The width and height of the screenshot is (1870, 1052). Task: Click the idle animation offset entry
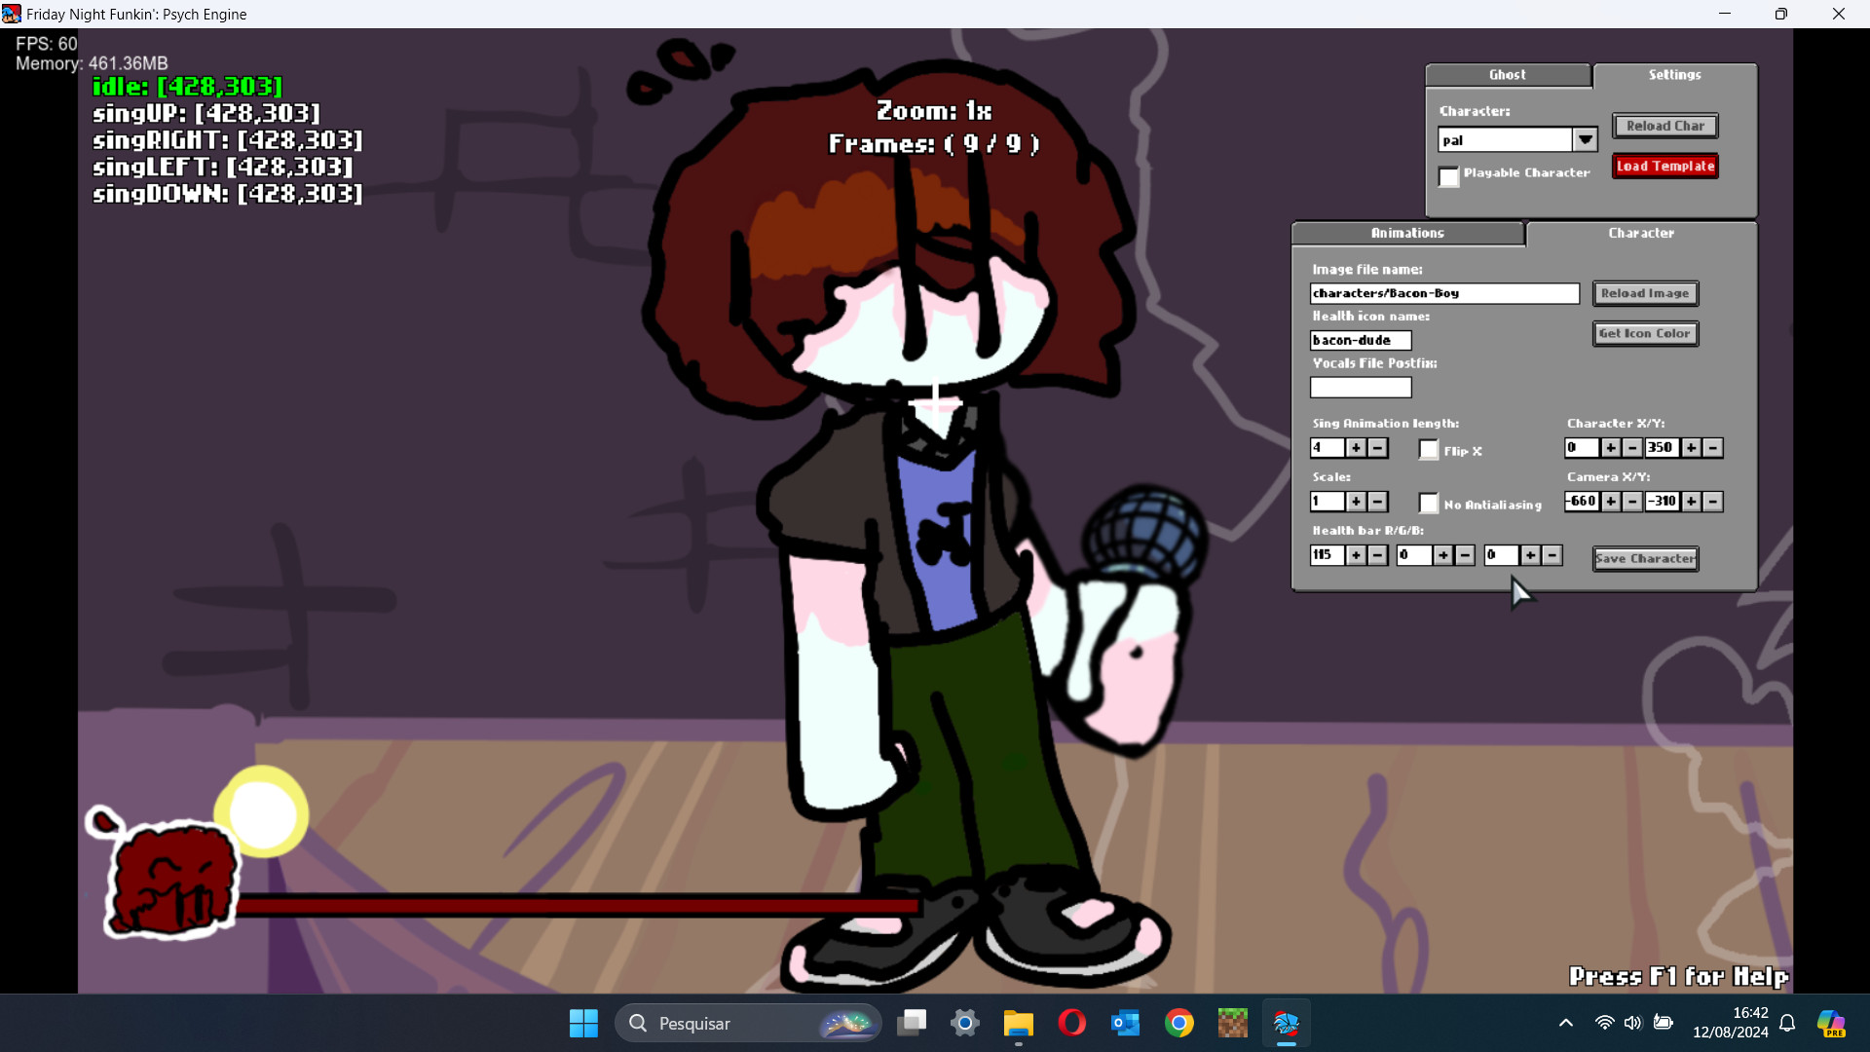(x=187, y=87)
